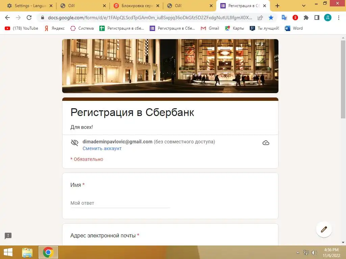Open the network tray icon
346x259 pixels.
pos(306,253)
